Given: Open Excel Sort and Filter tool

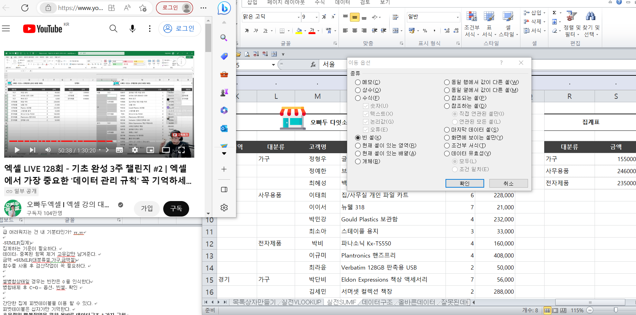Looking at the screenshot, I should (x=571, y=23).
